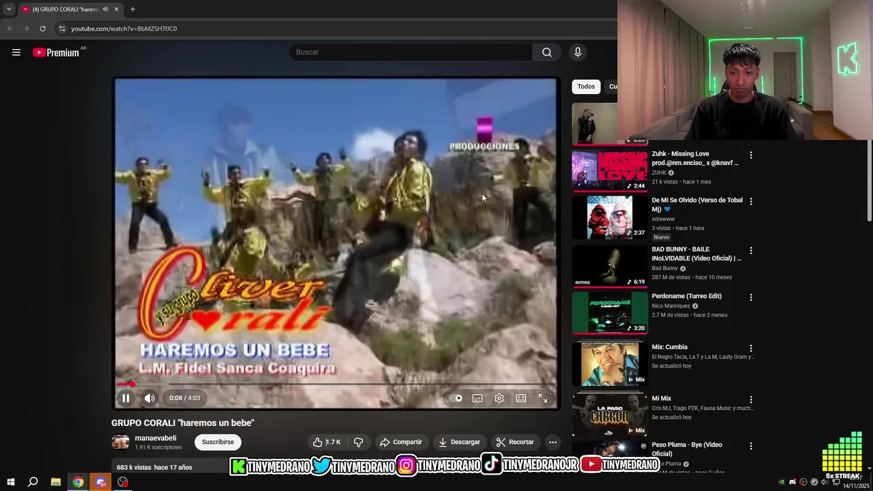Click the site information icon in the address bar

coord(62,29)
